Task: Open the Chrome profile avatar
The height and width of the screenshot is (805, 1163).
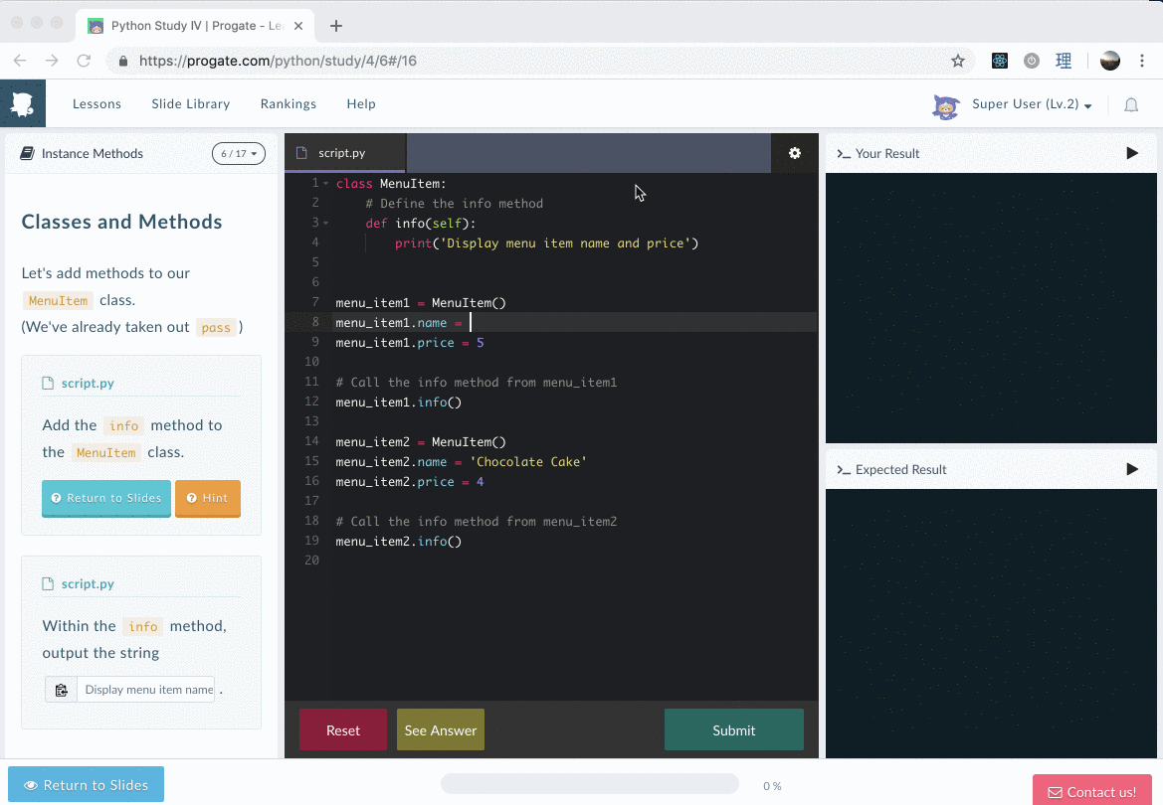Action: click(x=1109, y=61)
